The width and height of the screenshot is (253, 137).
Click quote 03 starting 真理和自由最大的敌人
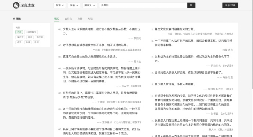tap(90, 57)
